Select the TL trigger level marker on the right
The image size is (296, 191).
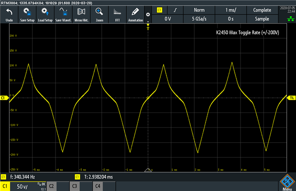pyautogui.click(x=291, y=98)
